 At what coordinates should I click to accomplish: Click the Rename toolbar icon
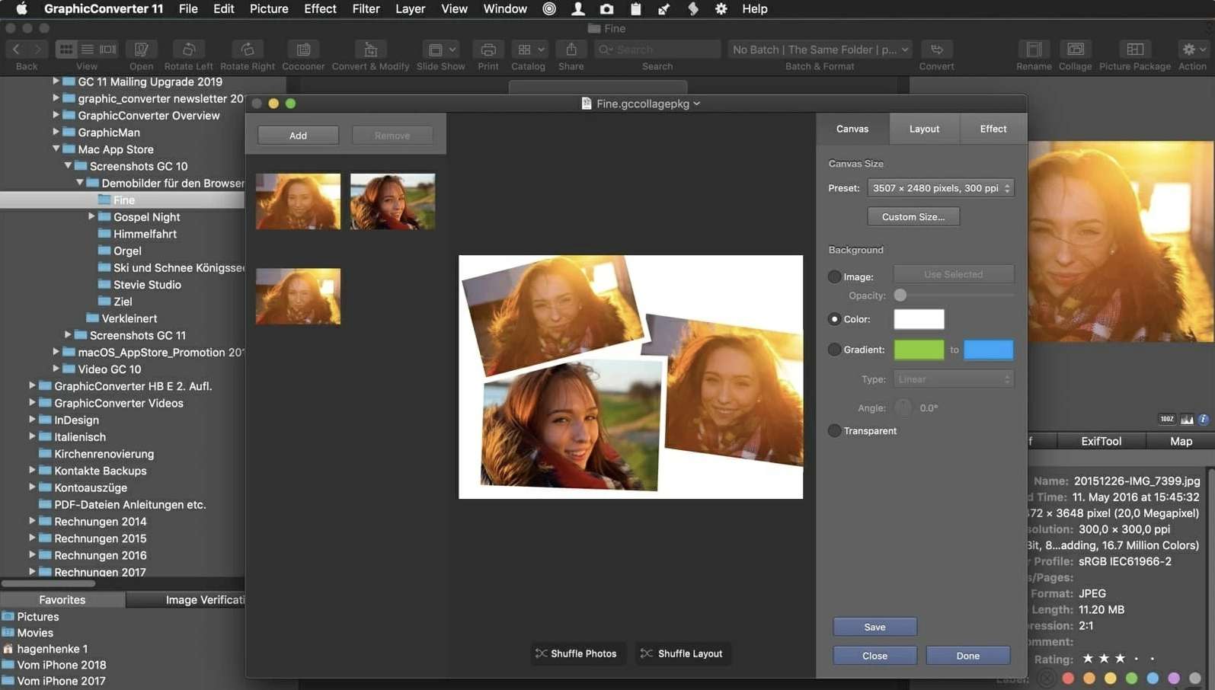click(1034, 50)
